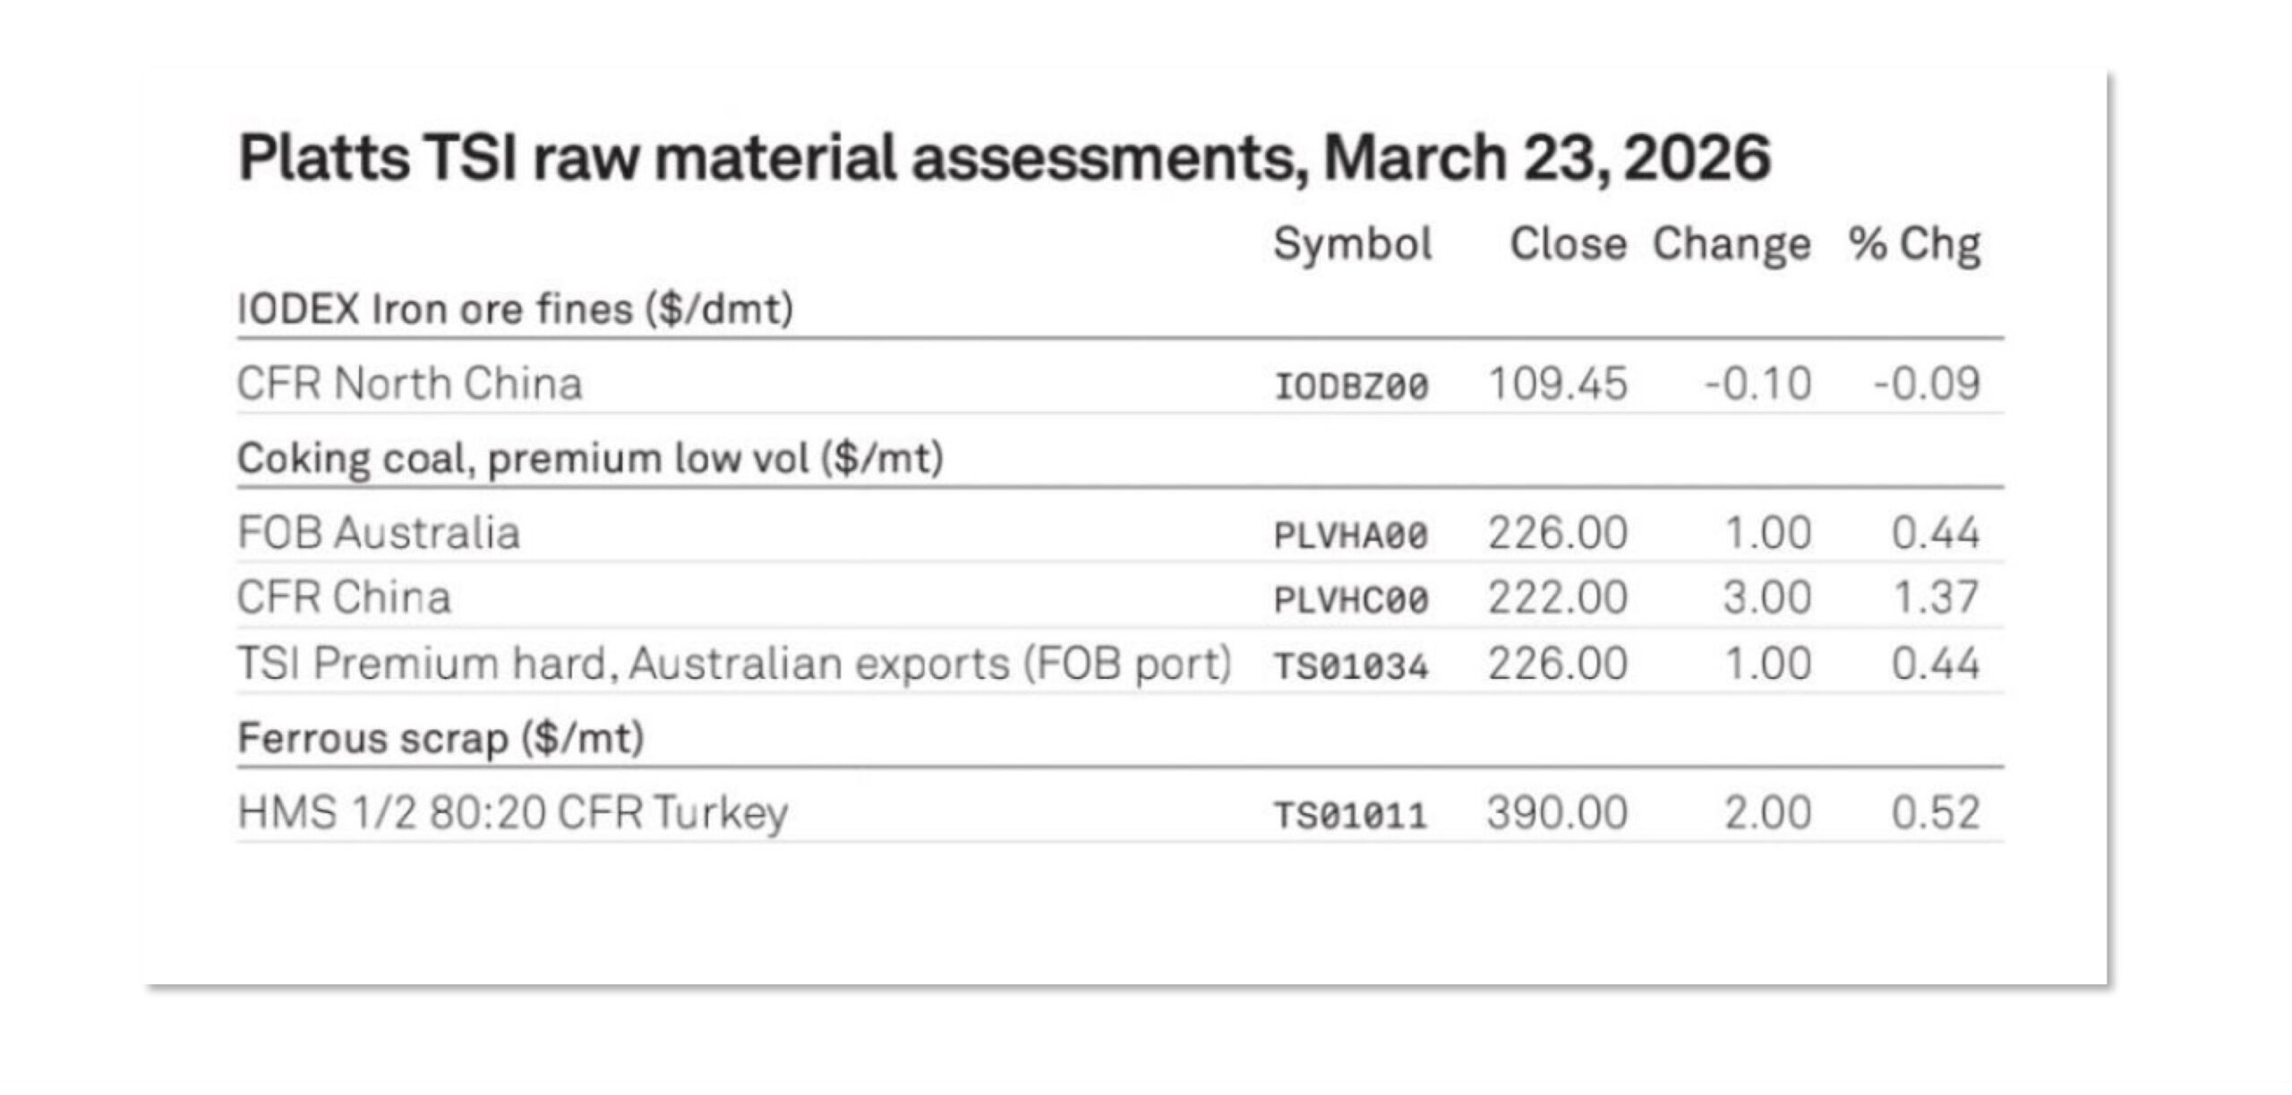This screenshot has height=1095, width=2292.
Task: Select the Coking coal premium low vol heading
Action: click(x=590, y=458)
